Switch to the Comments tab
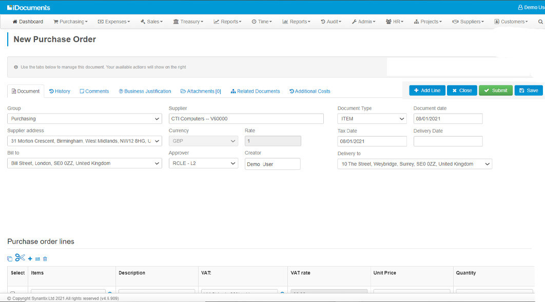This screenshot has height=302, width=545. [x=94, y=91]
